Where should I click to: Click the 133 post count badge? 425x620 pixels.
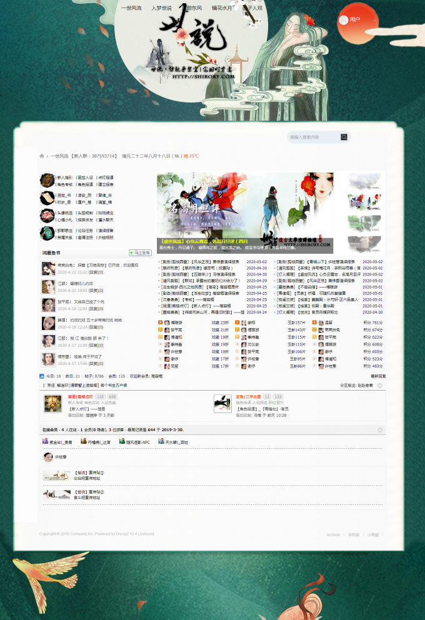click(278, 397)
